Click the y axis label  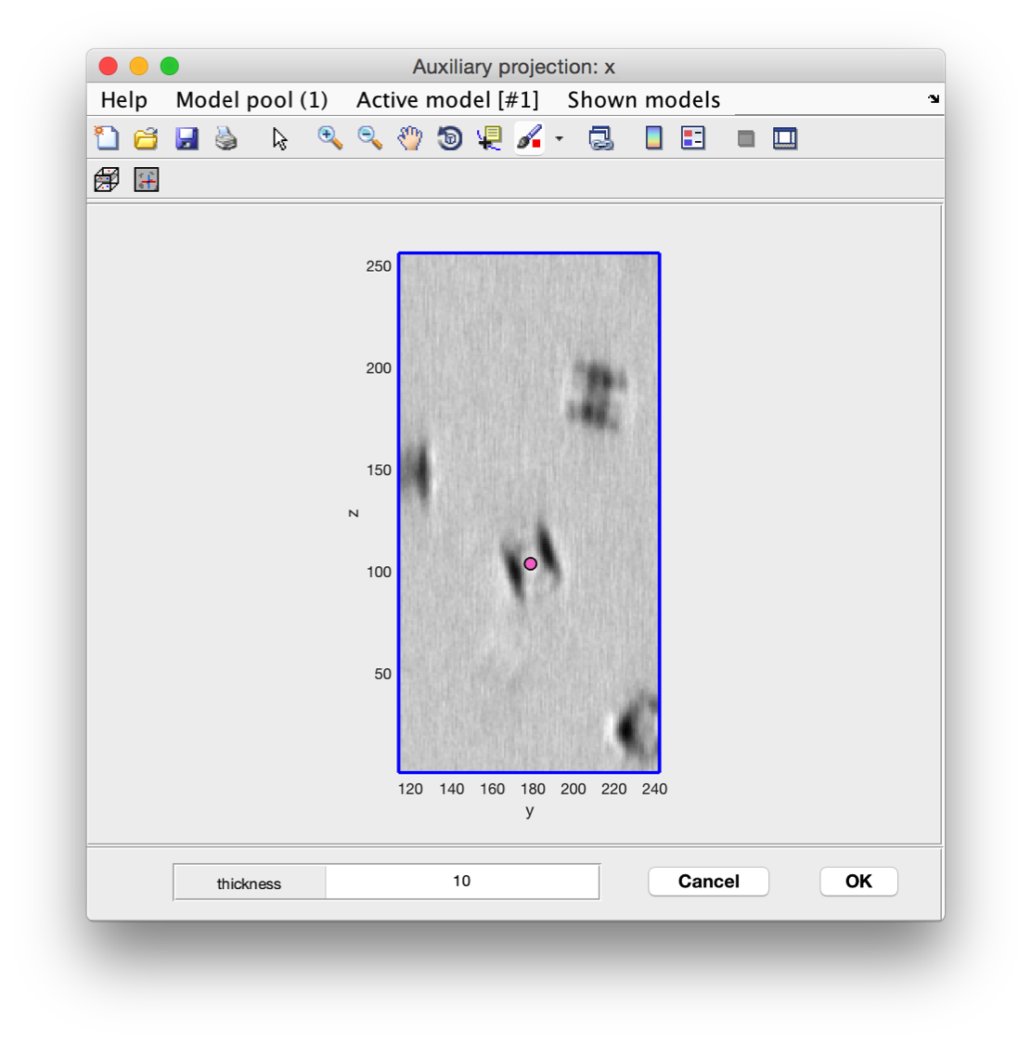530,810
